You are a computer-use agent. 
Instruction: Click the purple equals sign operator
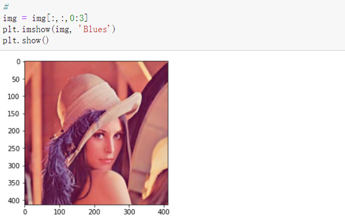[24, 18]
